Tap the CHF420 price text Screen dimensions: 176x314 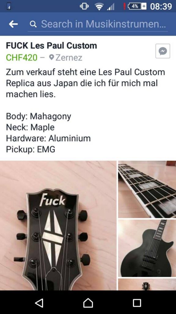(22, 58)
